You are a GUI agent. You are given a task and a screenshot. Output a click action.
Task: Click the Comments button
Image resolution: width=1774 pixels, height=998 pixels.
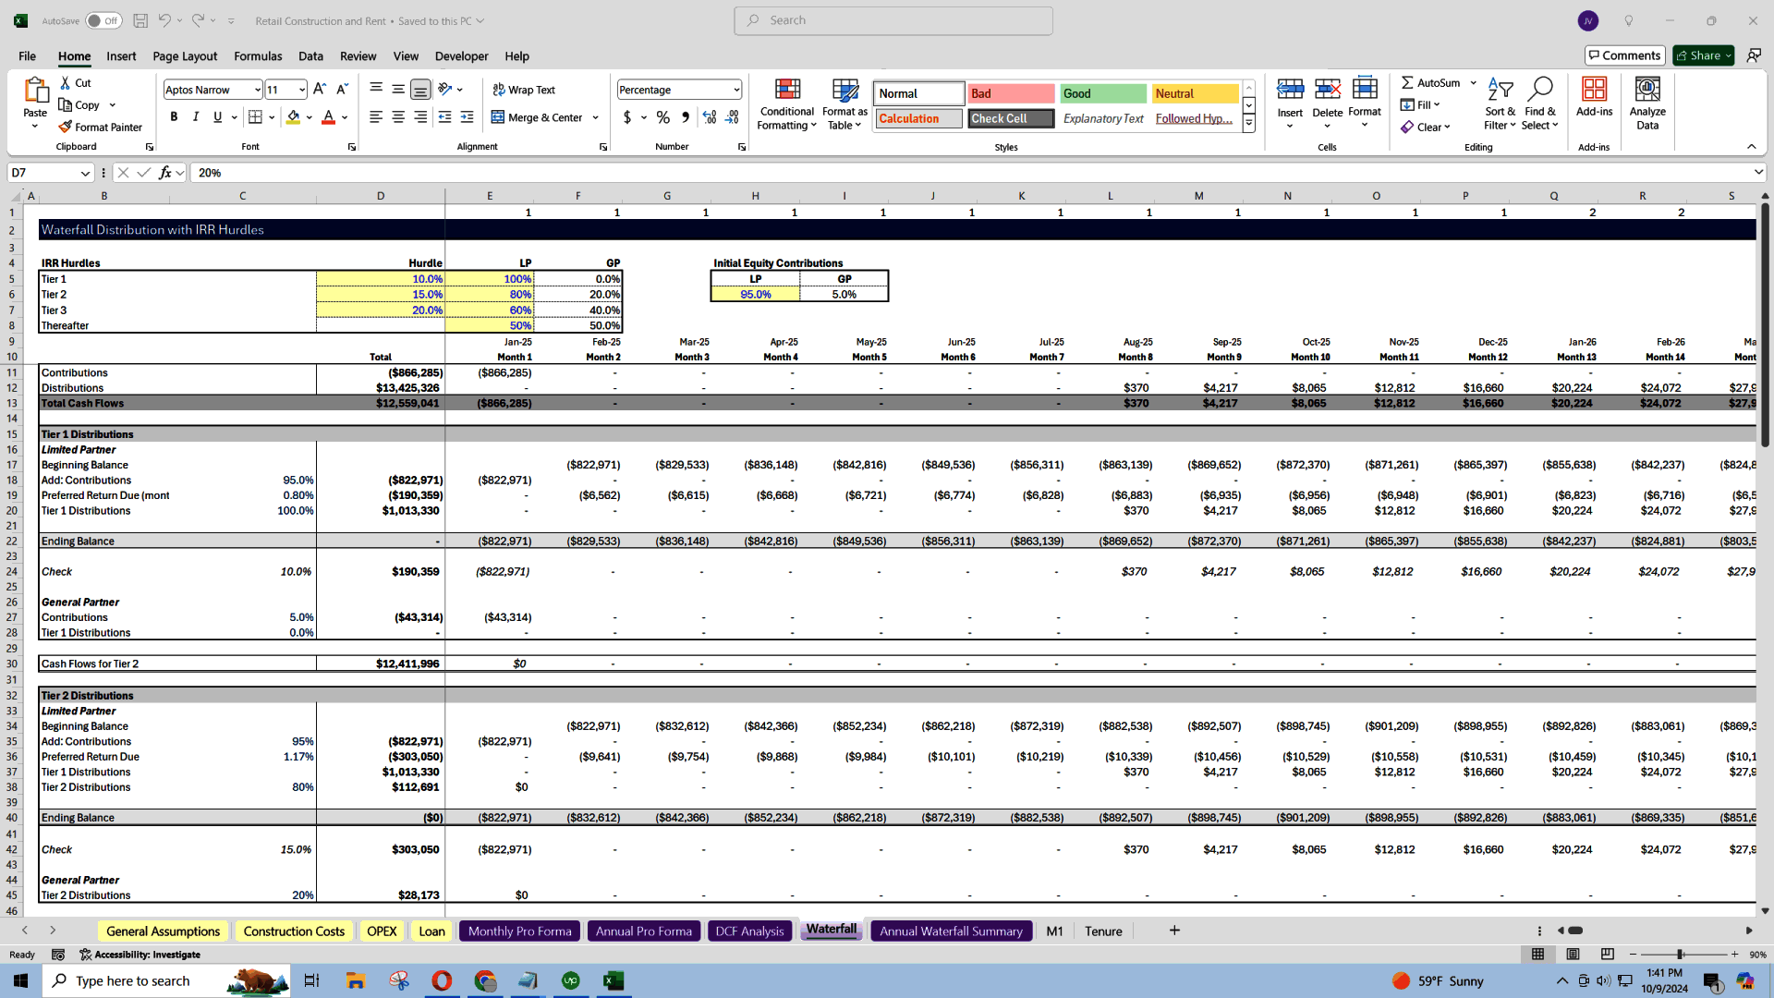pyautogui.click(x=1621, y=55)
